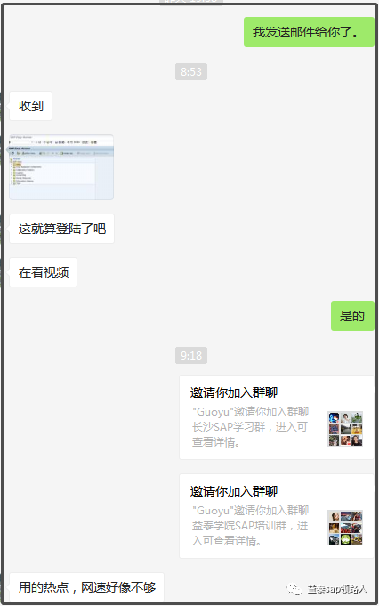Click the 我发送邮件给你了 message bubble

(309, 32)
